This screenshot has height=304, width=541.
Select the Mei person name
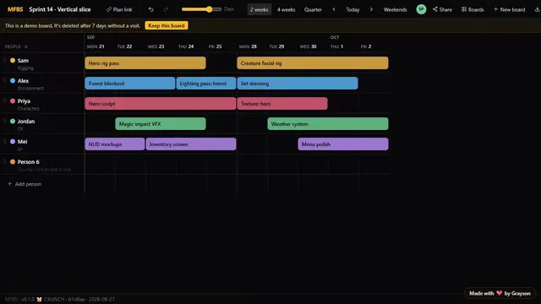(23, 142)
